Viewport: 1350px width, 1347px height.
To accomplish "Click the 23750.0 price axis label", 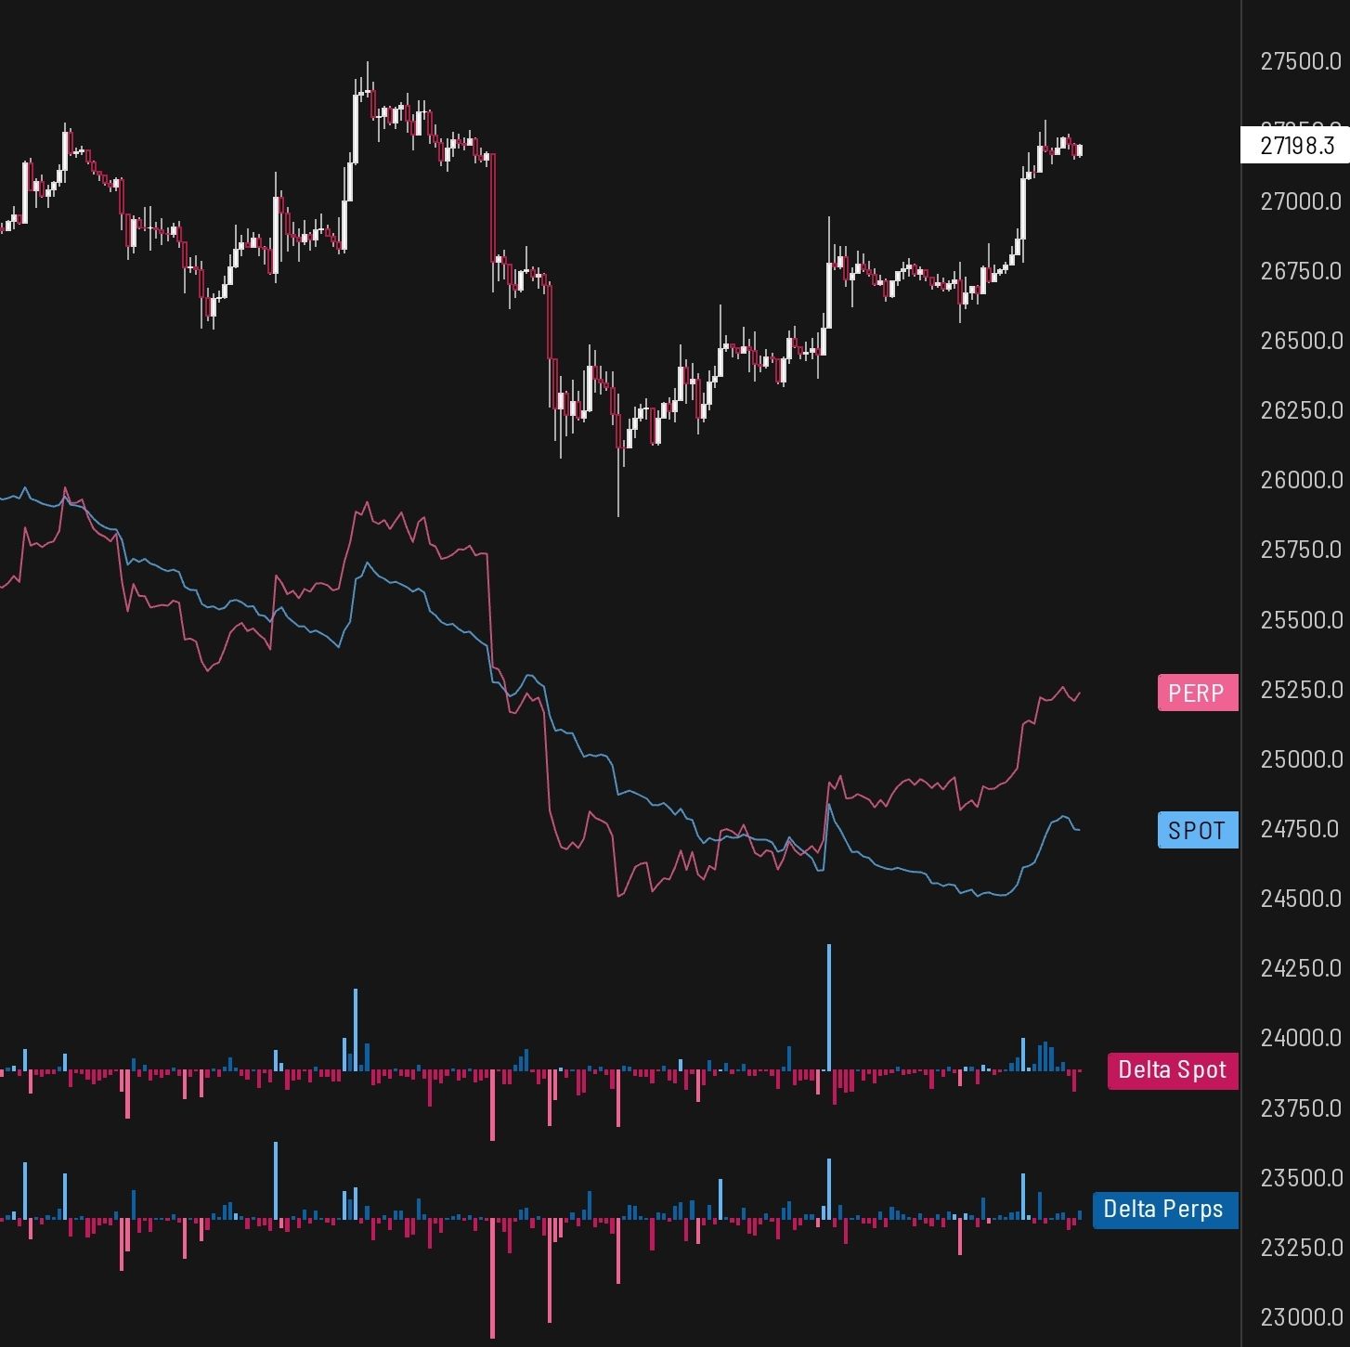I will pyautogui.click(x=1300, y=1108).
